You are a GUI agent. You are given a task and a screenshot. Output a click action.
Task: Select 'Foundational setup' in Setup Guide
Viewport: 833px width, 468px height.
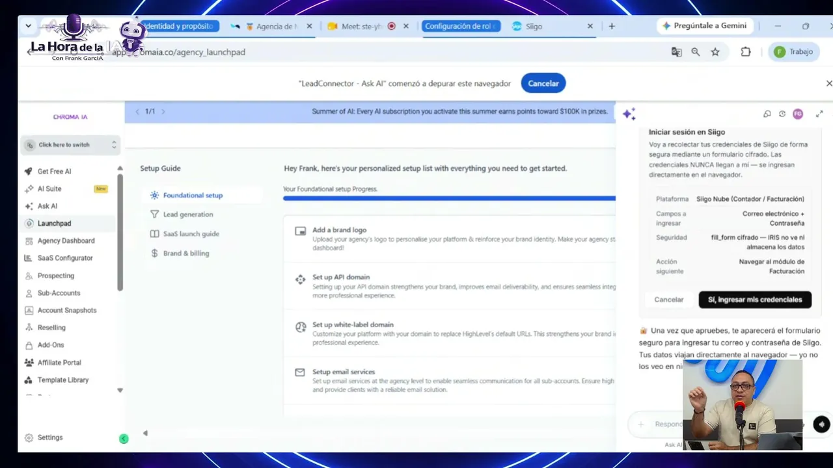tap(202, 195)
